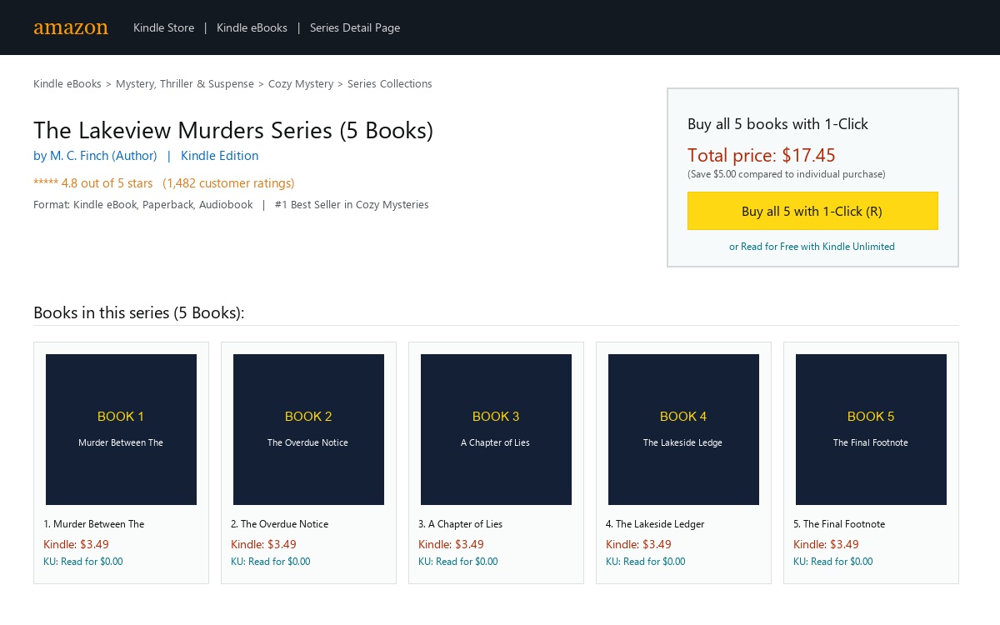Select Kindle $3.49 price under The Lakeside Ledger
The width and height of the screenshot is (1000, 625).
[x=638, y=545]
